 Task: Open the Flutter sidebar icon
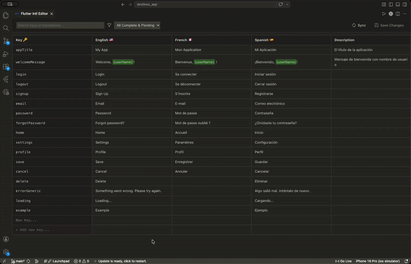click(6, 79)
